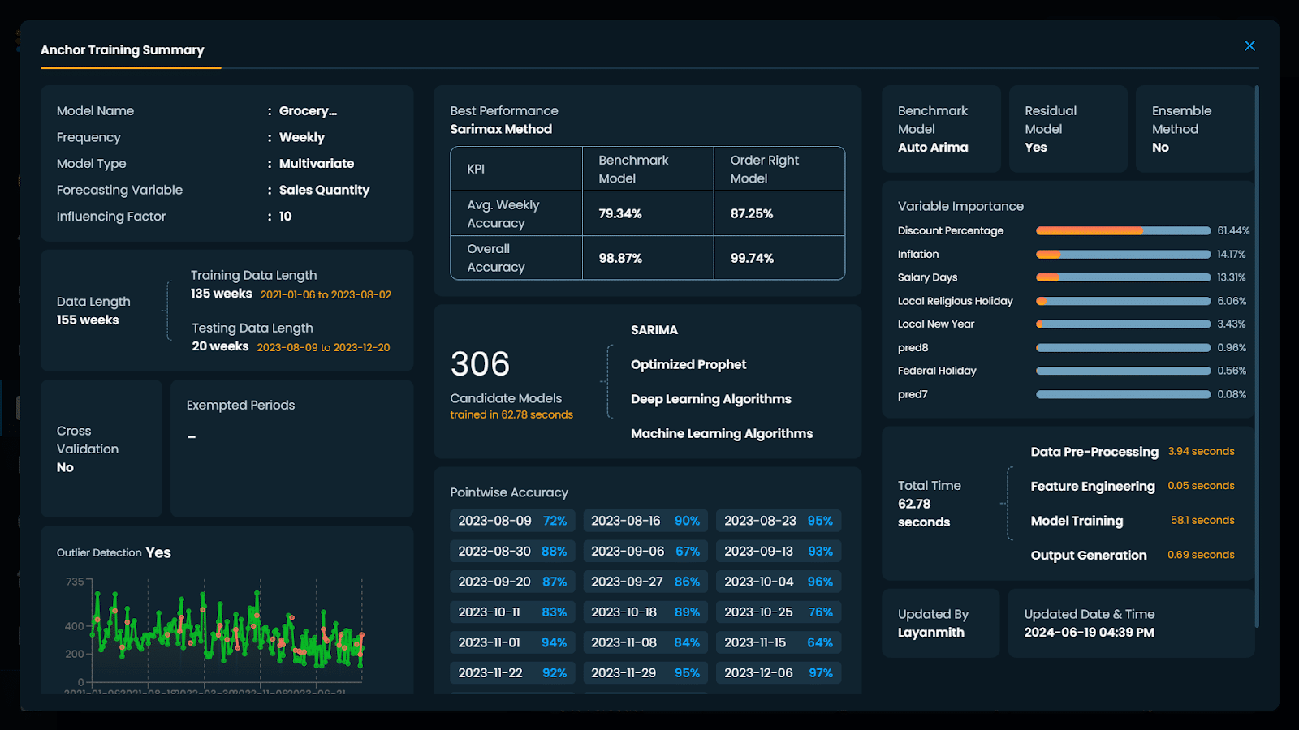The height and width of the screenshot is (730, 1299).
Task: Click the 306 candidate models count
Action: pos(480,364)
